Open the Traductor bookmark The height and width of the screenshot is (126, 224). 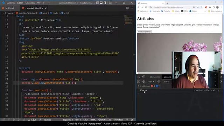[x=166, y=11]
